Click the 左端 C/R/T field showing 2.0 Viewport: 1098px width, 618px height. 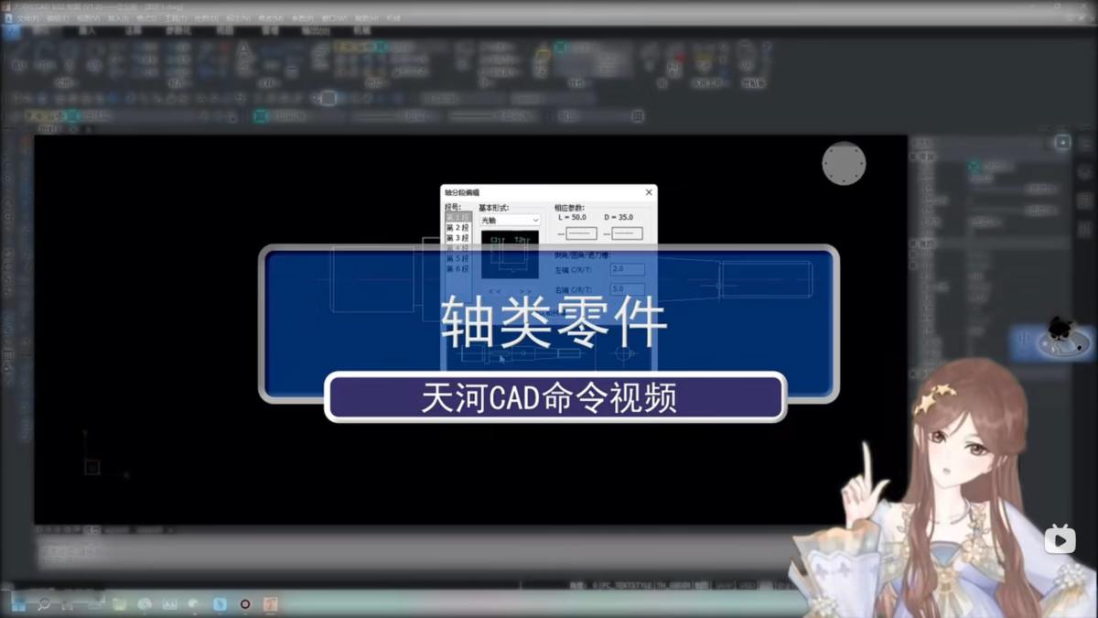(x=627, y=270)
